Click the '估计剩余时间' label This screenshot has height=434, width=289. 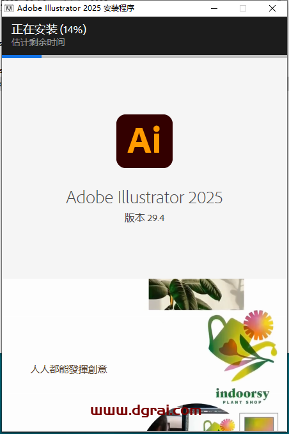pos(38,42)
